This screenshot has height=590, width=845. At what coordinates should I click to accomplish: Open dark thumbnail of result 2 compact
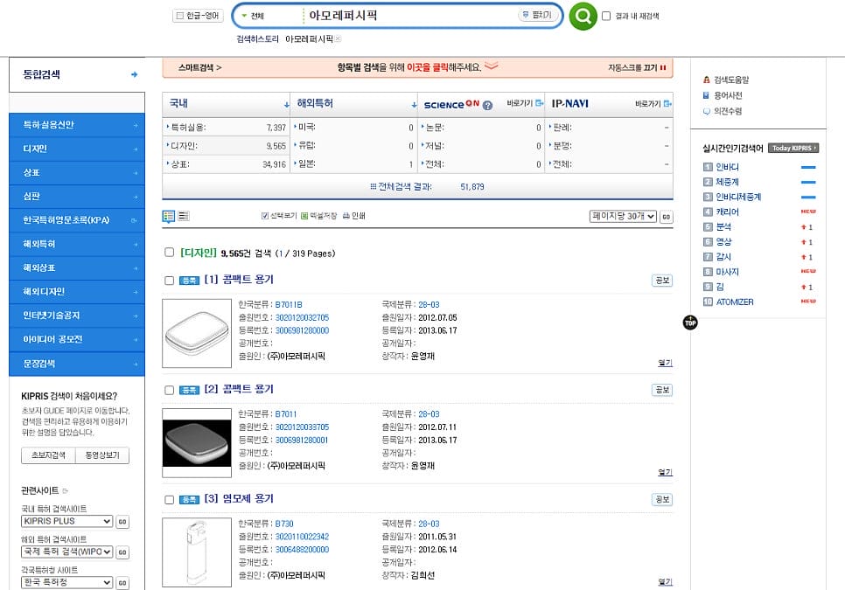coord(197,443)
